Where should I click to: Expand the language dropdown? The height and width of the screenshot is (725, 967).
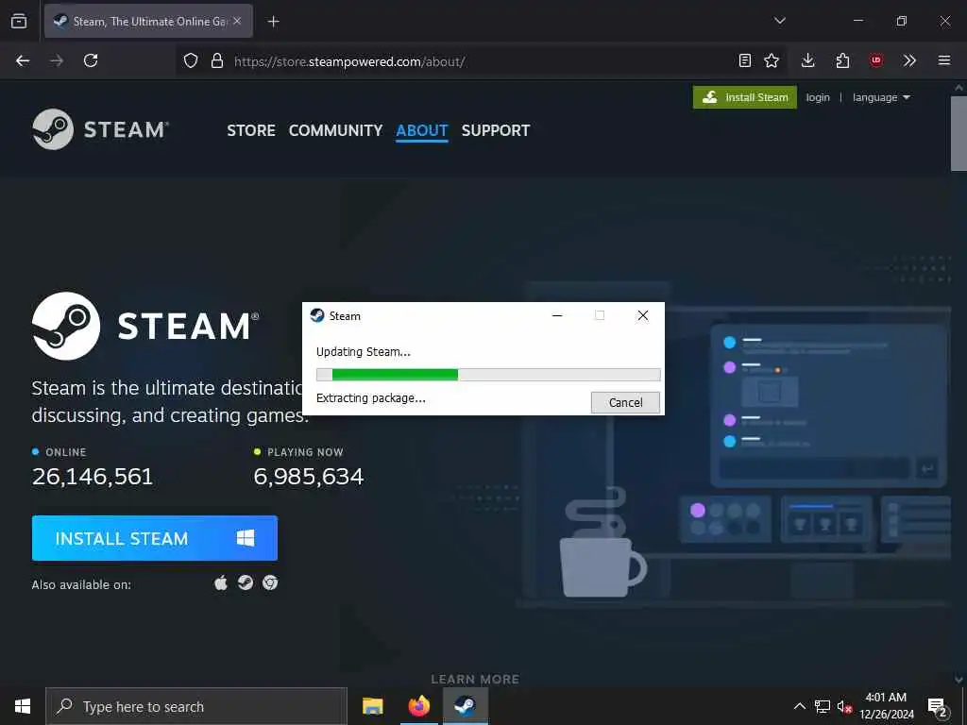point(881,97)
